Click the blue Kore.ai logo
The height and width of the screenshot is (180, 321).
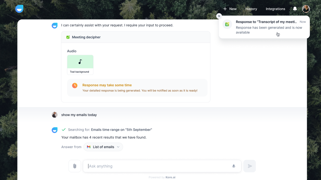[x=19, y=9]
